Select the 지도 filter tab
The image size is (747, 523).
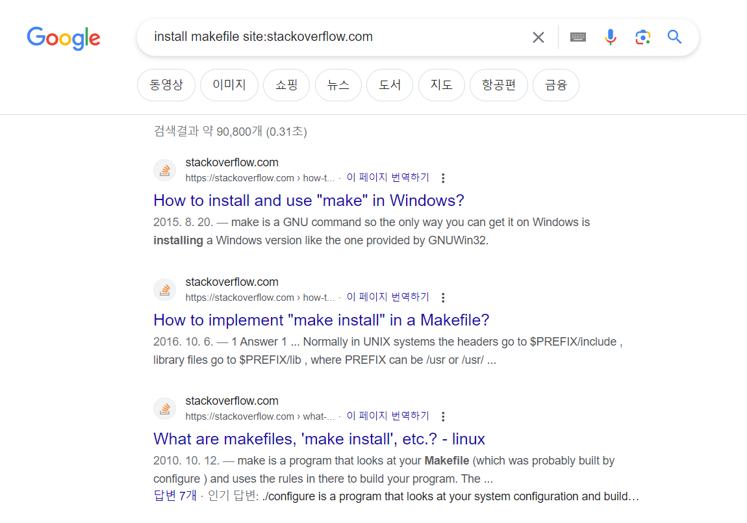click(441, 85)
